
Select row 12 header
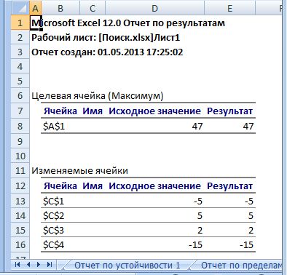pos(20,186)
